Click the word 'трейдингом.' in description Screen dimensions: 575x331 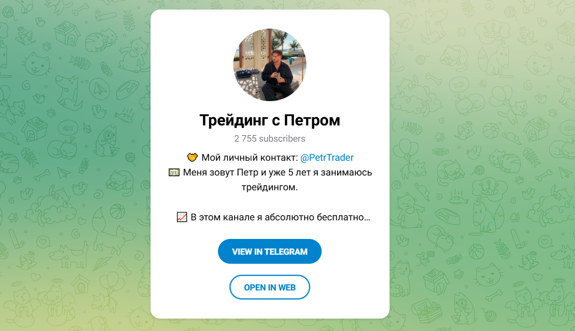coord(270,187)
